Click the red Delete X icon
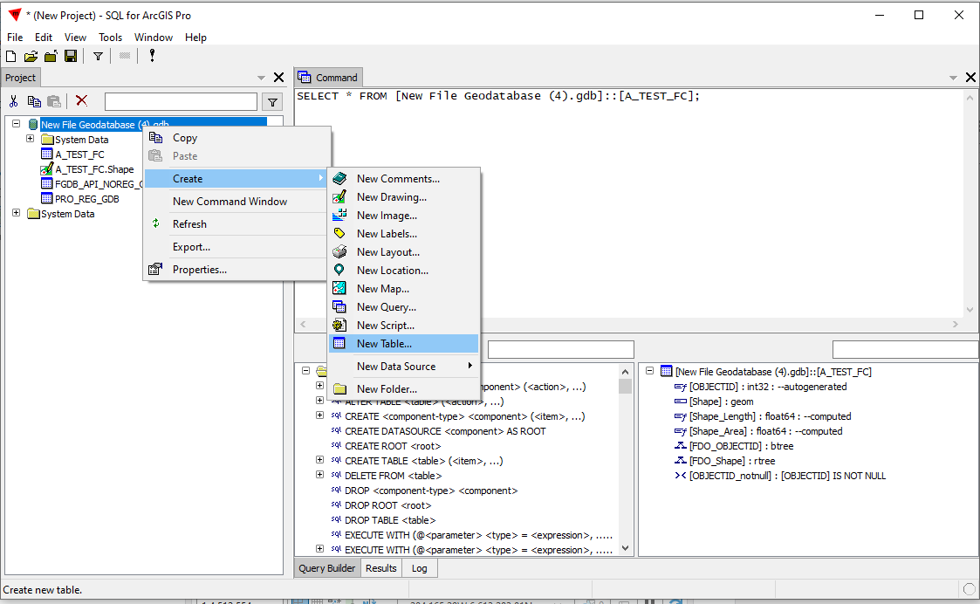This screenshot has height=604, width=980. coord(81,101)
